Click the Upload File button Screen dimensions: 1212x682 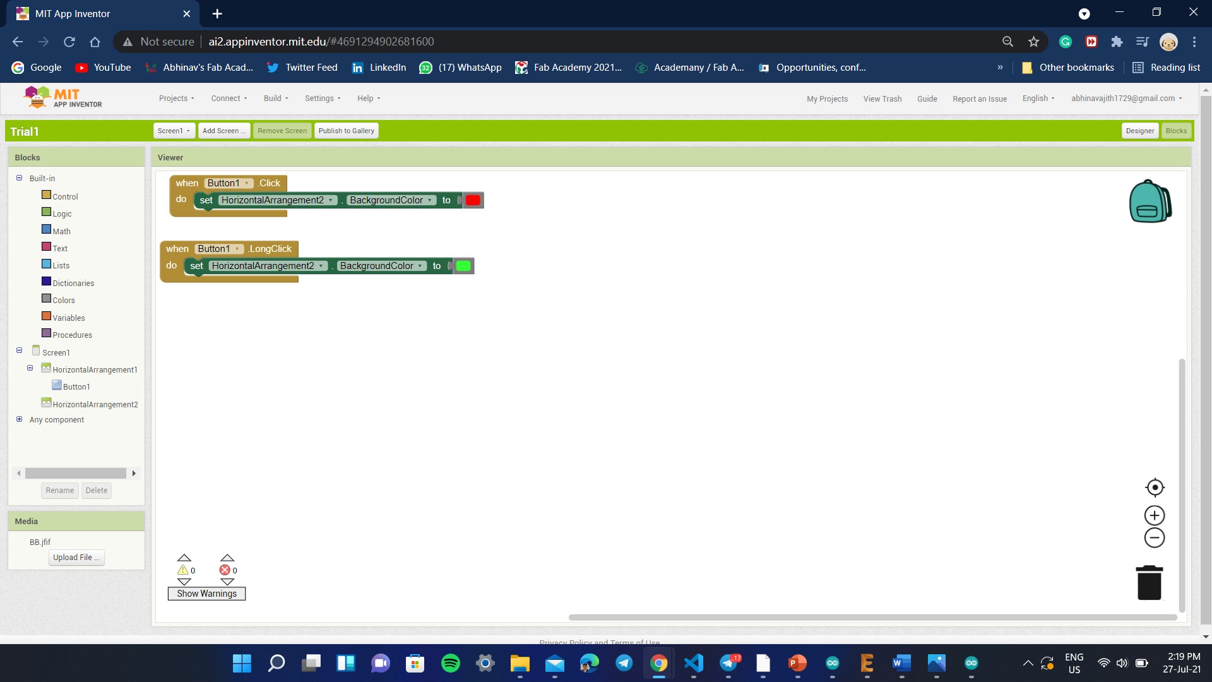[x=76, y=557]
